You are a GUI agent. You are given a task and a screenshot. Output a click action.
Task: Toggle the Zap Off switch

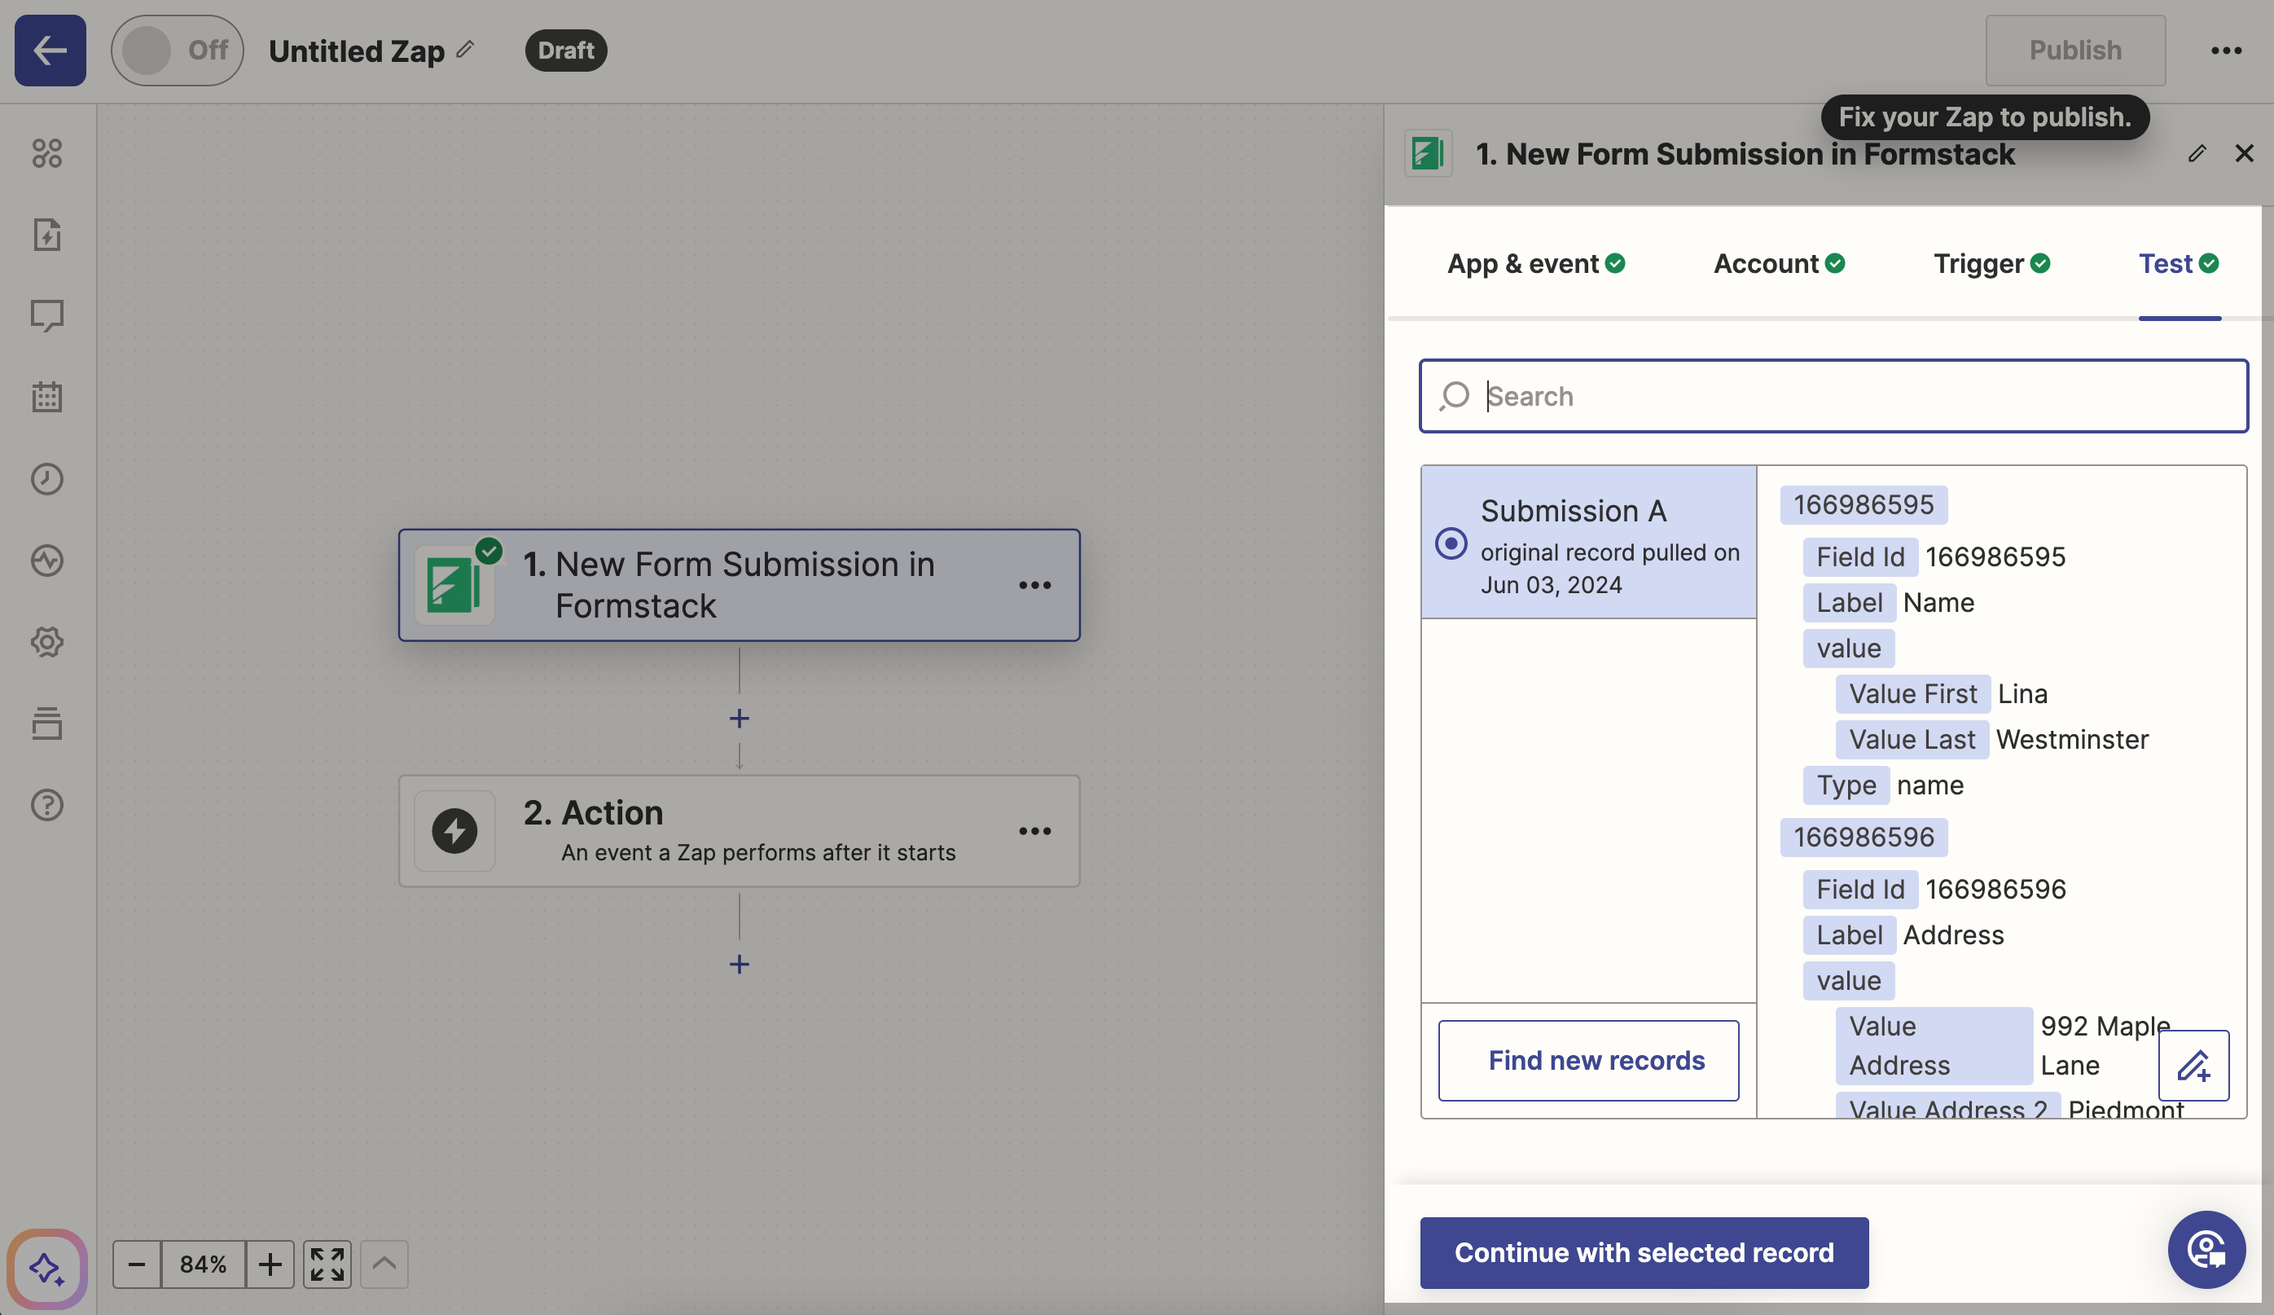point(177,50)
